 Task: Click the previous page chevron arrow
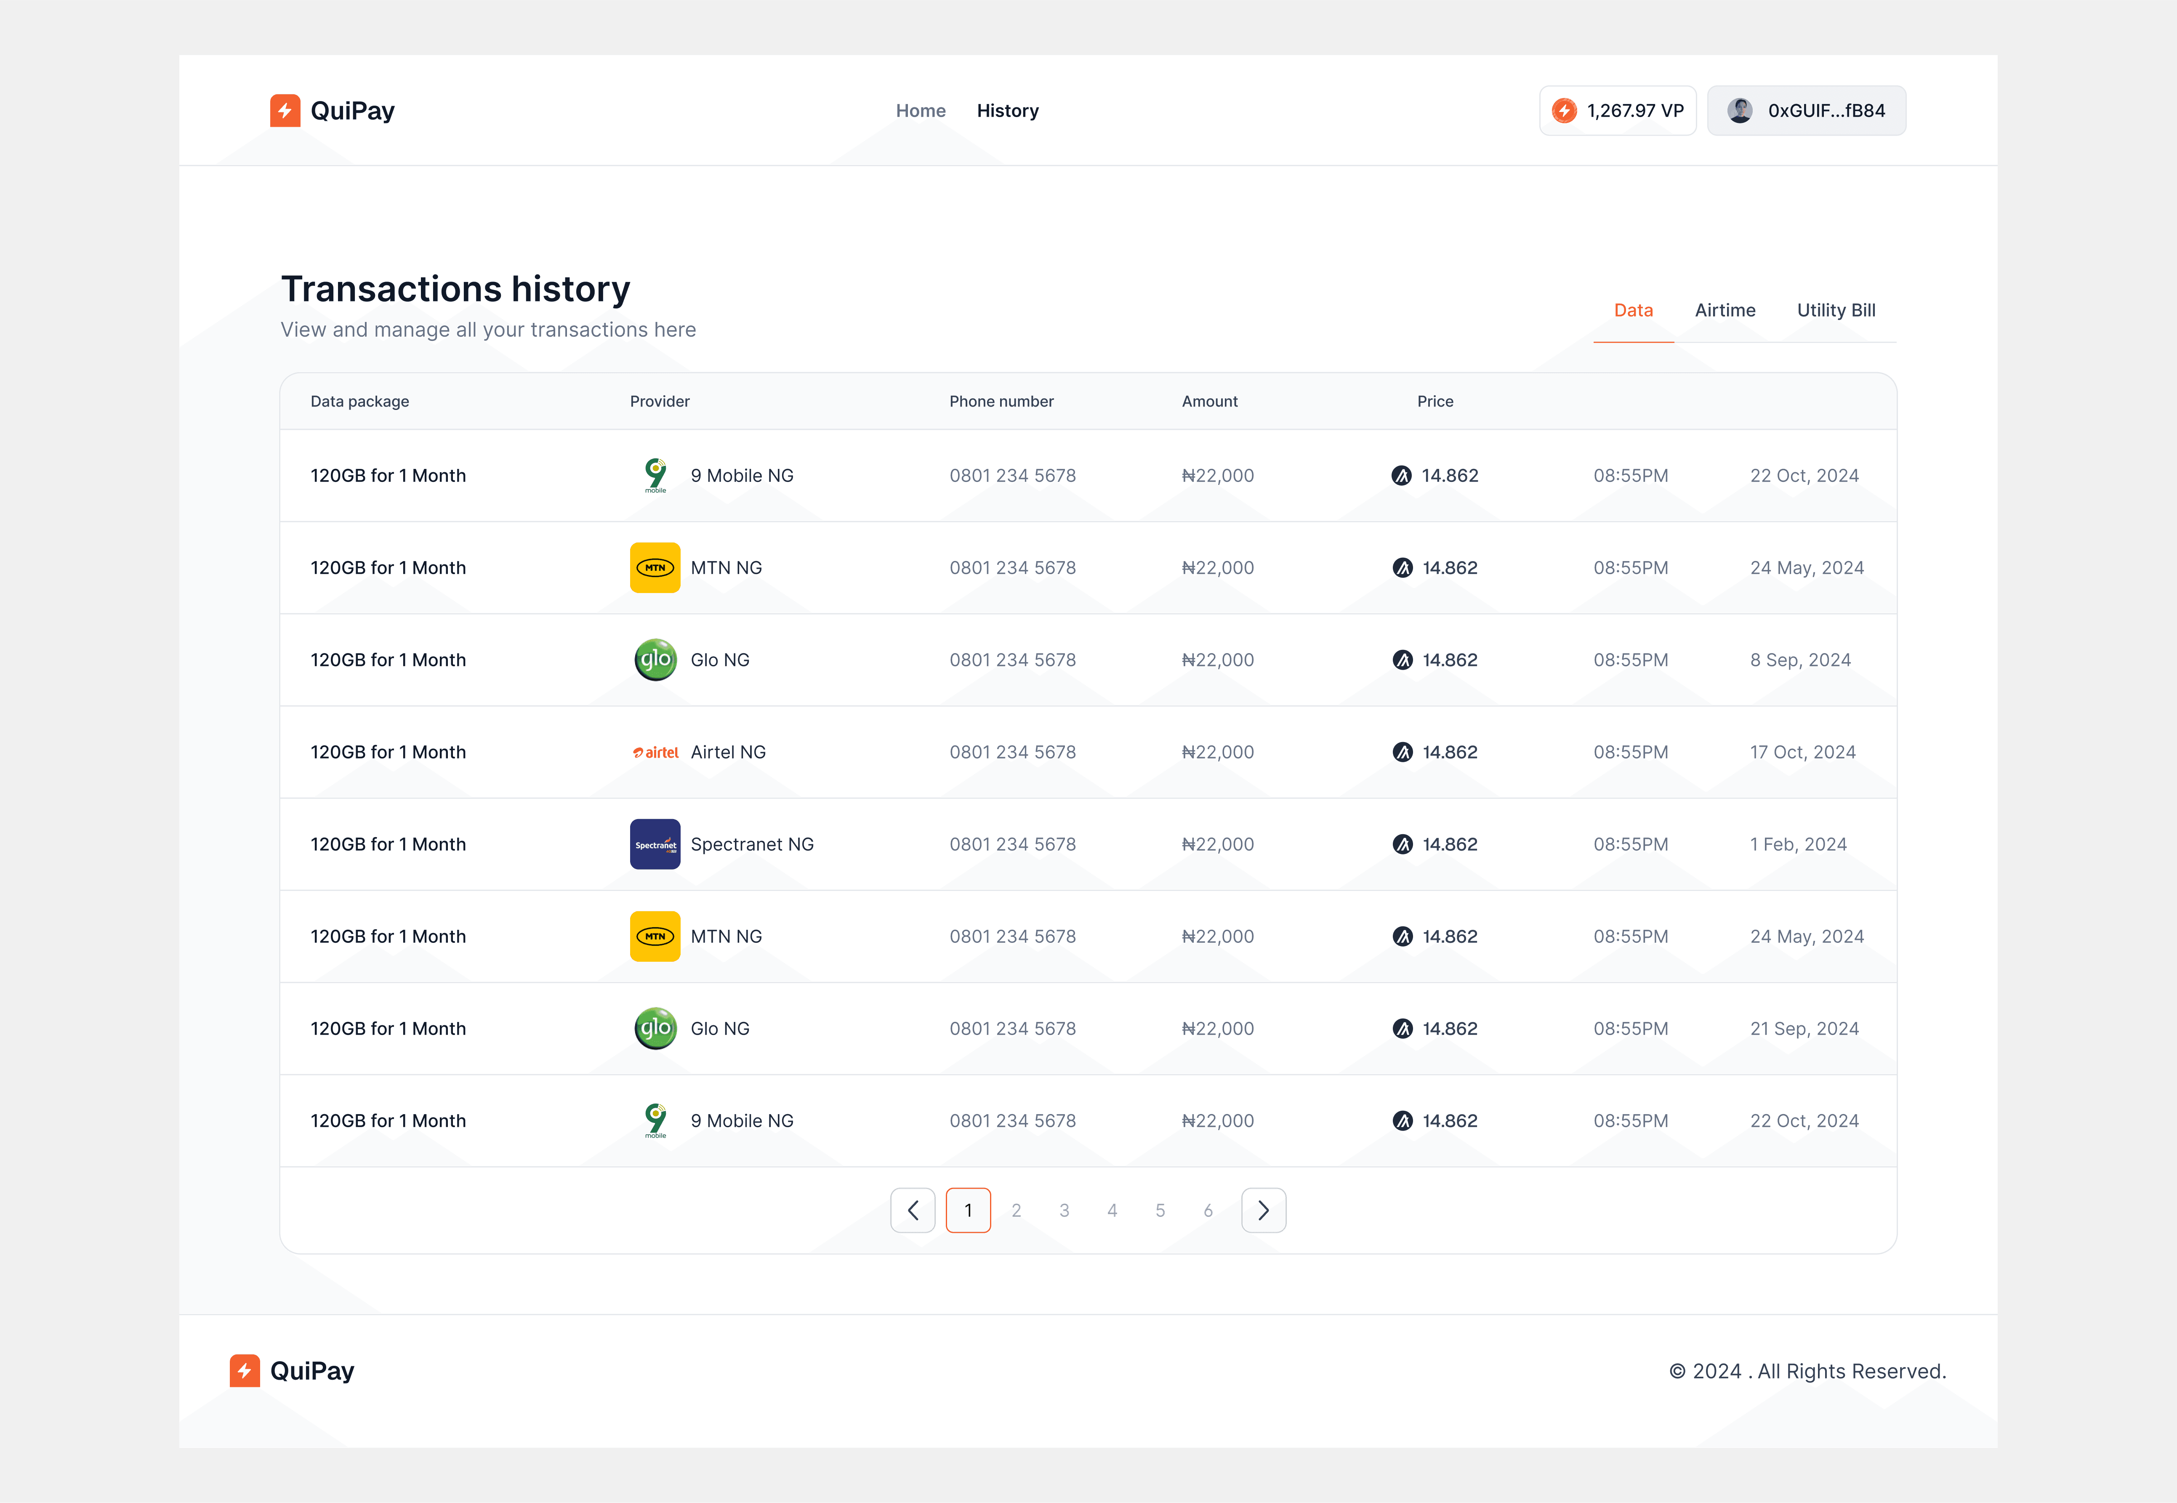point(913,1210)
